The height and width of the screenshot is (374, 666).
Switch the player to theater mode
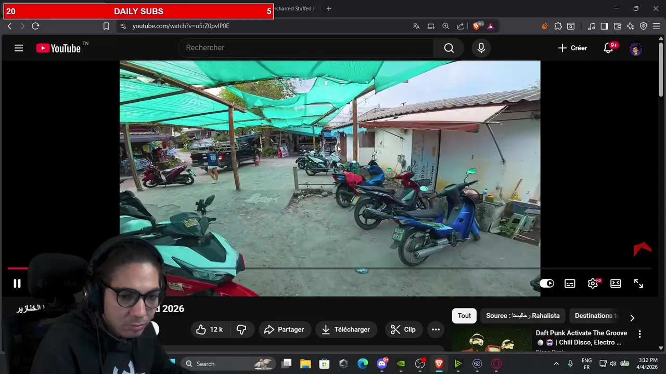(x=616, y=283)
